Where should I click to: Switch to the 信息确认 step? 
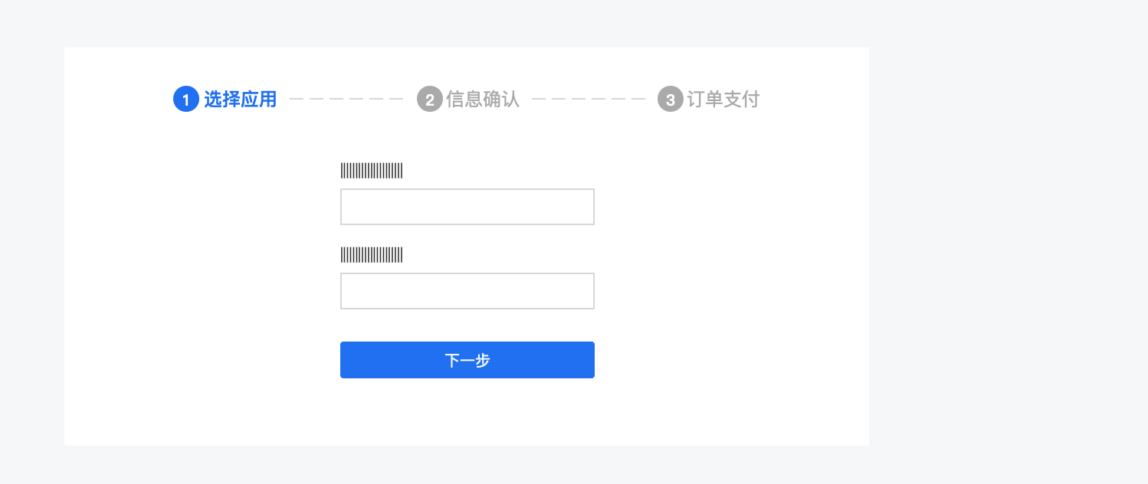tap(468, 99)
